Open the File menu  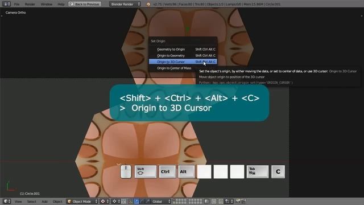click(16, 4)
